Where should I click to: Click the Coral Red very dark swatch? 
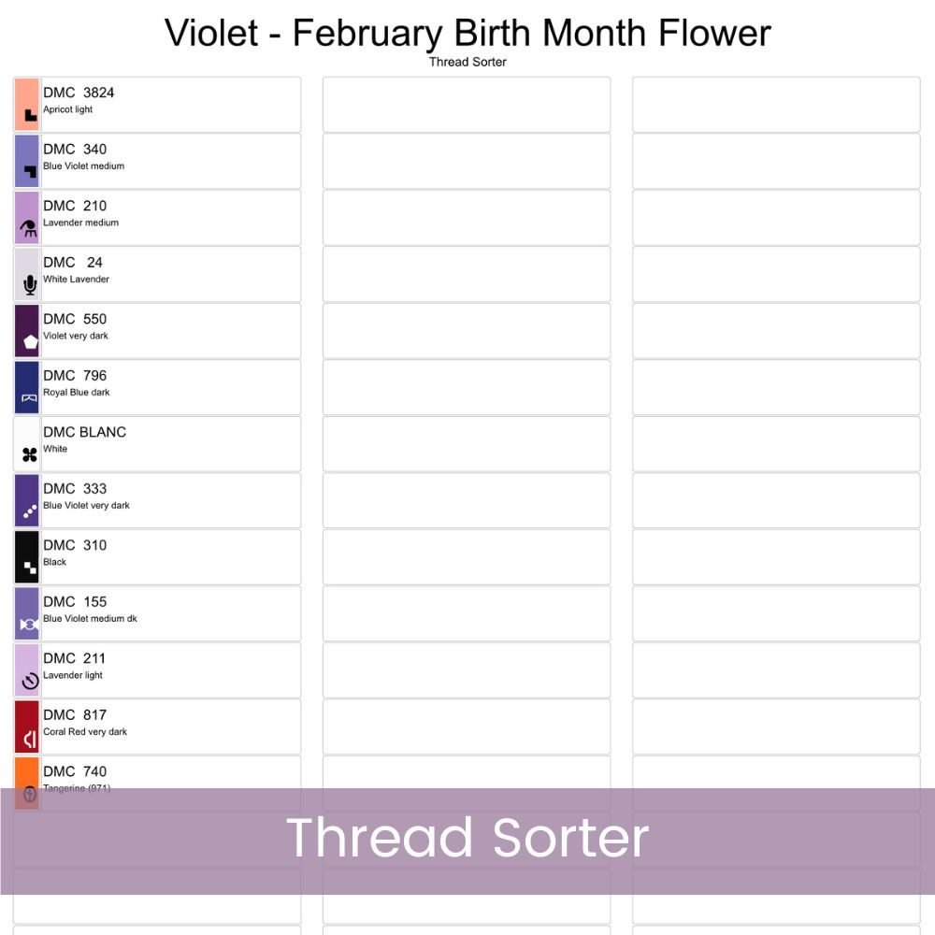[x=27, y=715]
